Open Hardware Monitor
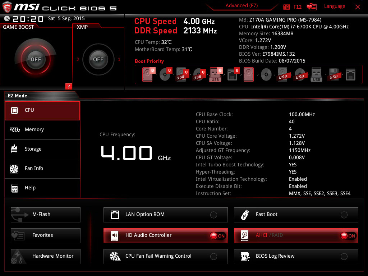Screen dimensions: 368x276 [x=46, y=256]
